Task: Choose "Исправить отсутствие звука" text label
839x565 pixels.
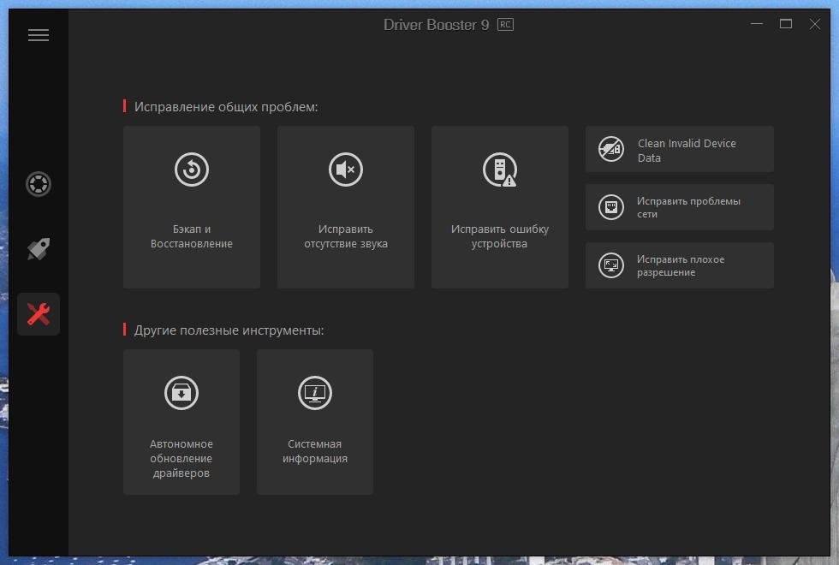Action: click(346, 236)
